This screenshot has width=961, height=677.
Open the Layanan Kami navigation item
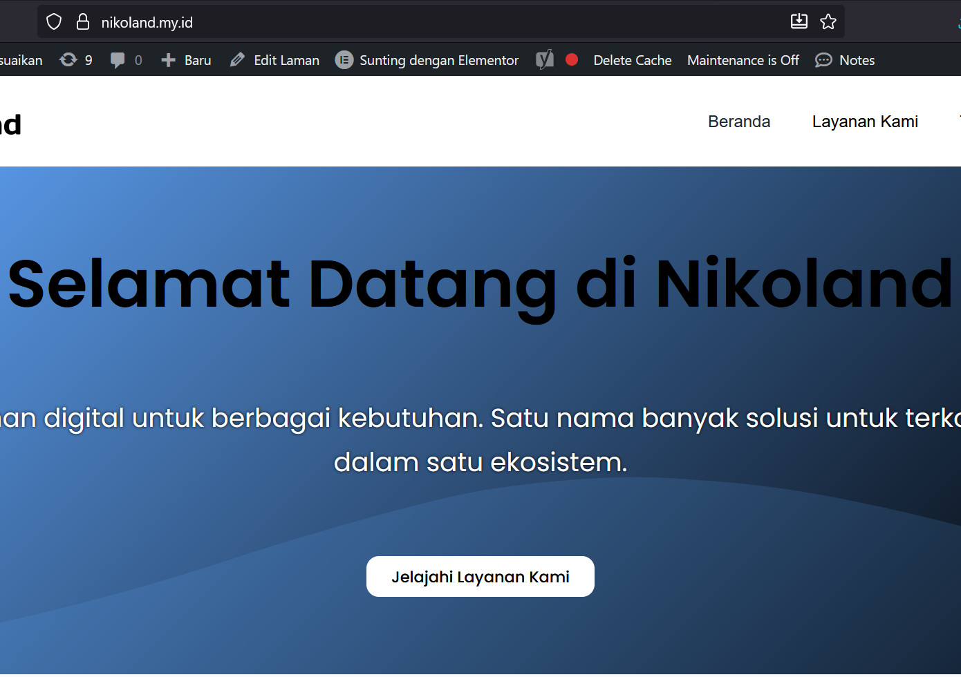pos(865,121)
